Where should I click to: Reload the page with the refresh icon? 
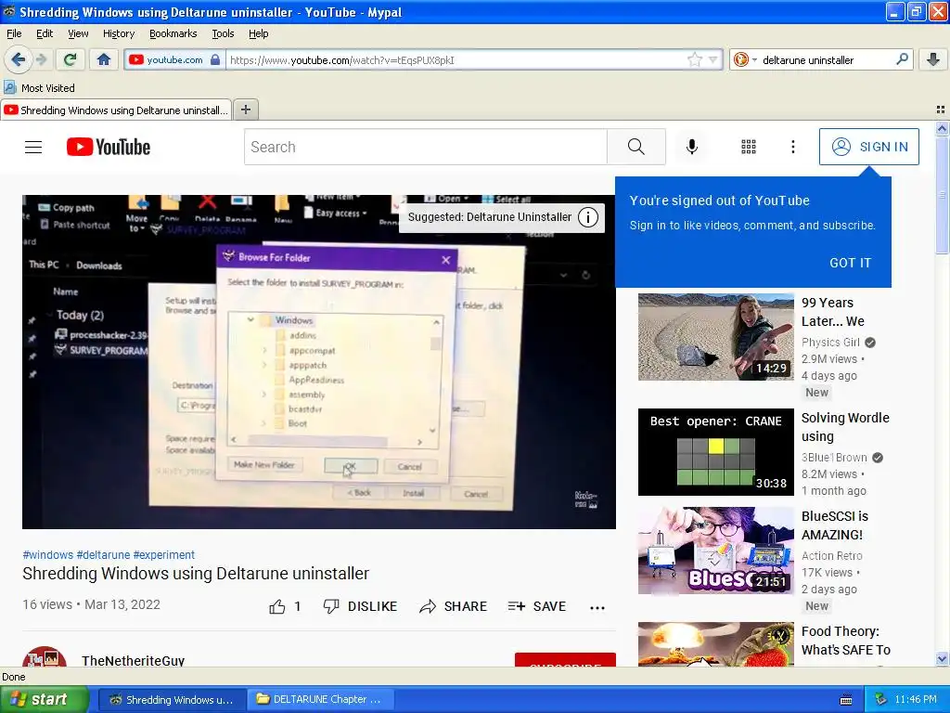[x=71, y=59]
